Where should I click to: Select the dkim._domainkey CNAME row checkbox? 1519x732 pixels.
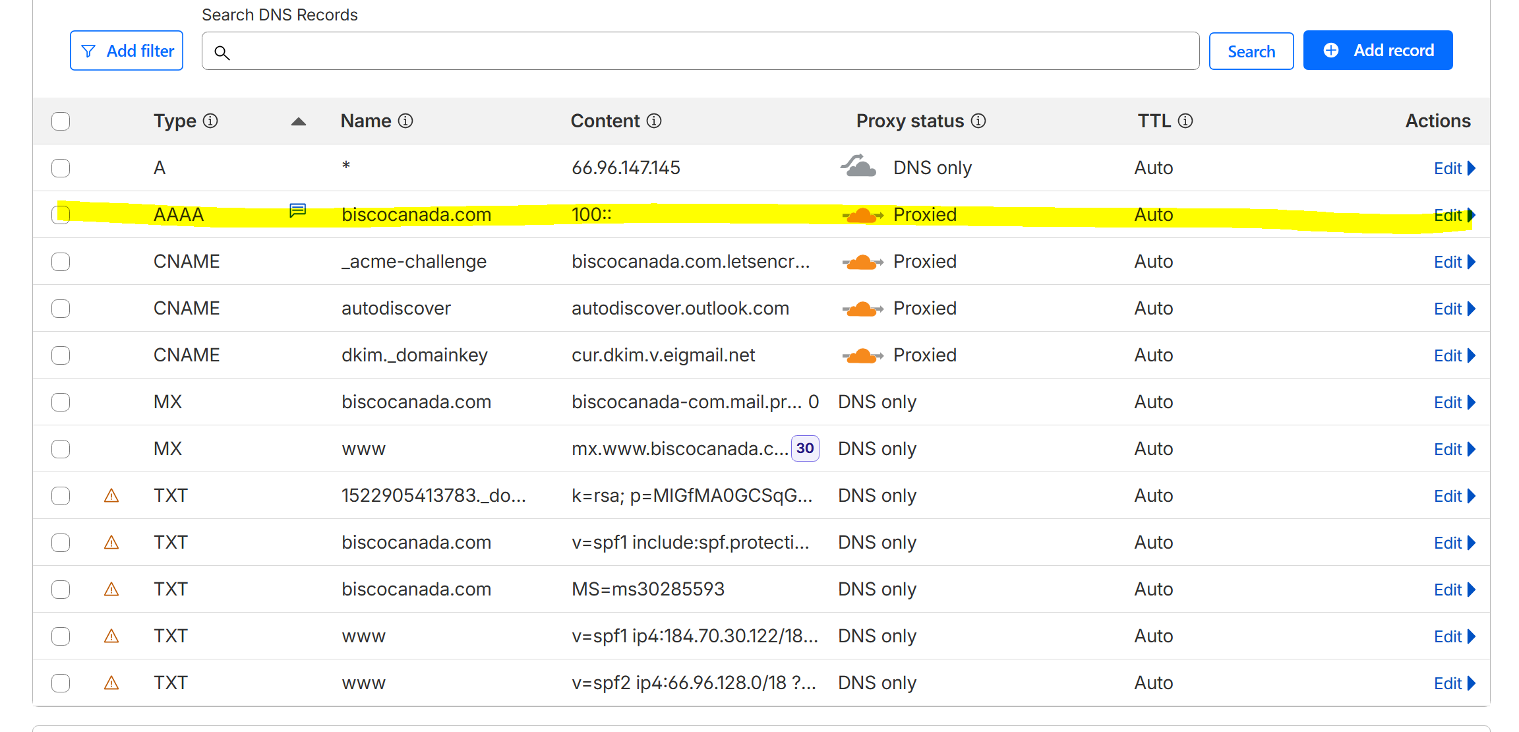[x=61, y=355]
